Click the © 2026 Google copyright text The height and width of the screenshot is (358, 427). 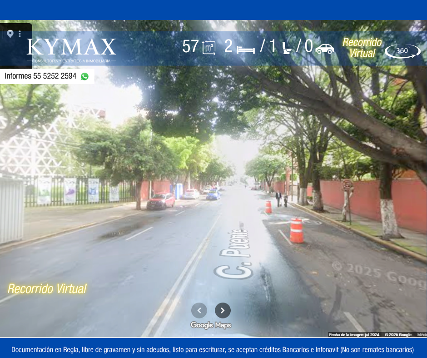(x=398, y=334)
